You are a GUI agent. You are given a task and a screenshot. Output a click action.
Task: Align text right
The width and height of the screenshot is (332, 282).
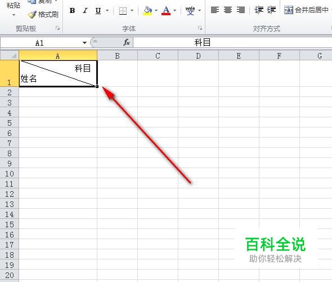[241, 10]
